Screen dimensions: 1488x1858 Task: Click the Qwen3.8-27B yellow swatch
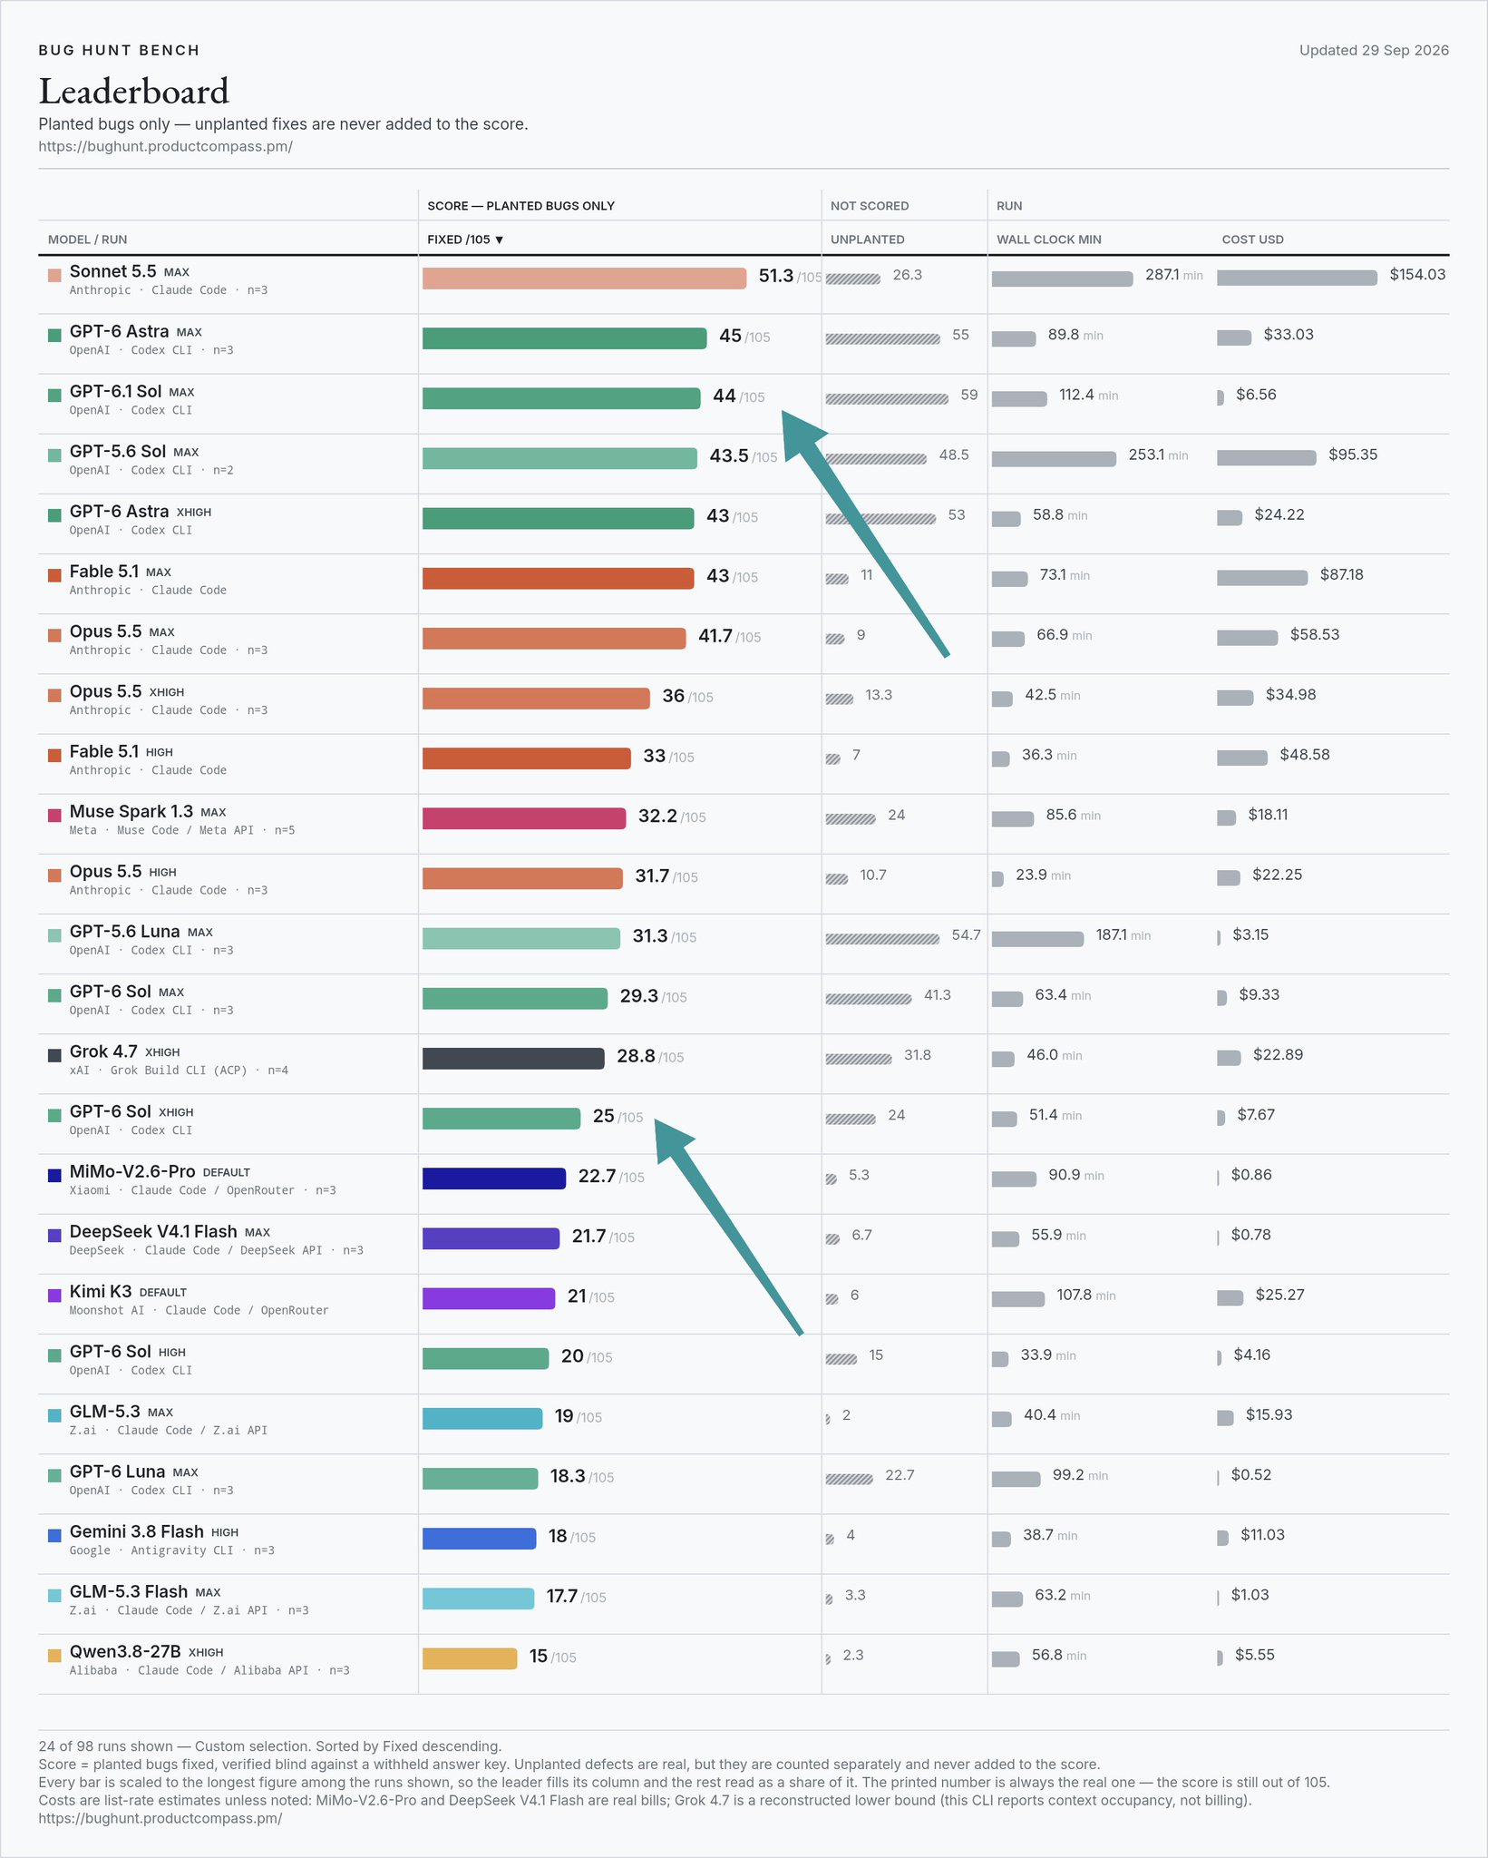pos(54,1655)
